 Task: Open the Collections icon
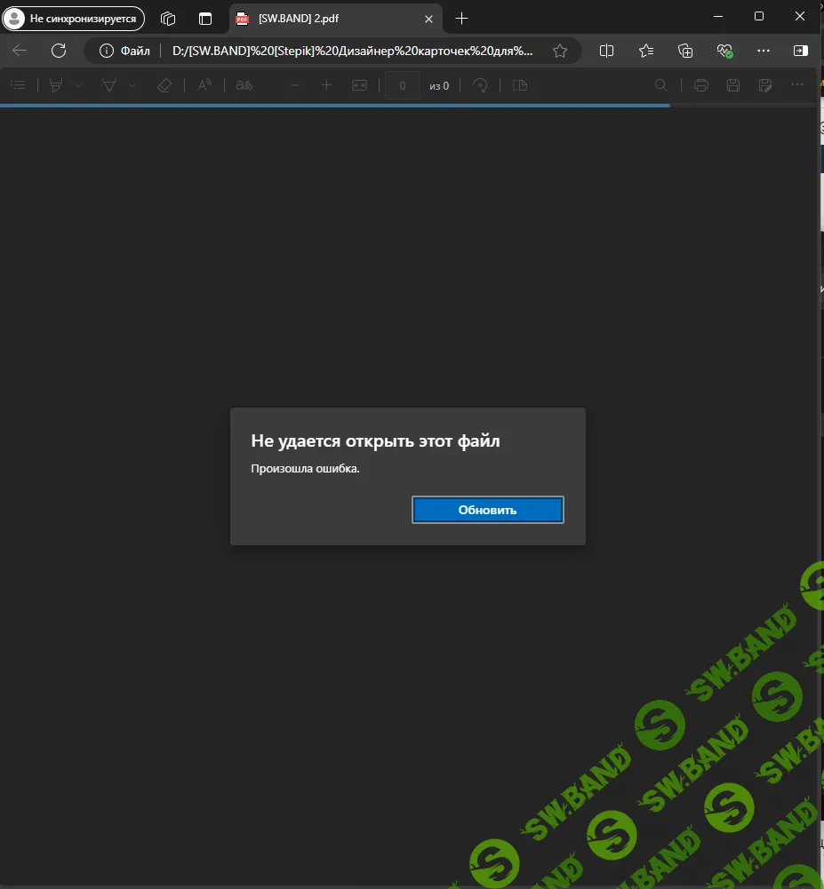click(685, 51)
